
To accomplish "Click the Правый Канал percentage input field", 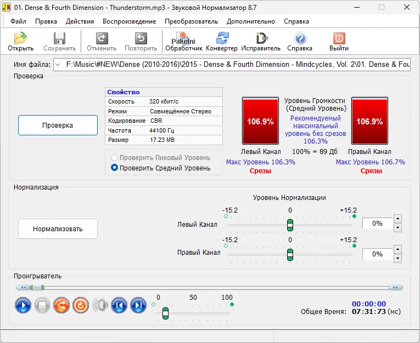I will [378, 254].
